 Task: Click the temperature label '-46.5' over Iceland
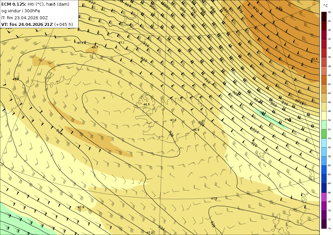pyautogui.click(x=146, y=104)
